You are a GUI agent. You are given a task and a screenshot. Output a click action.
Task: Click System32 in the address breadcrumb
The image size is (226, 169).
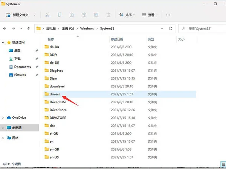click(x=107, y=29)
